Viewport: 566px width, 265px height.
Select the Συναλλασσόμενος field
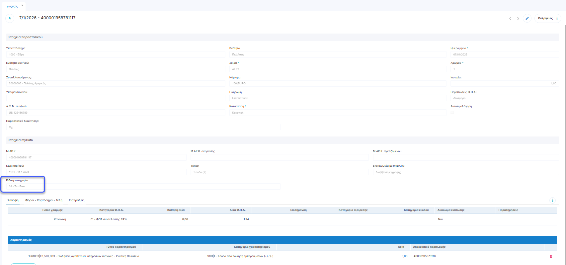(x=115, y=84)
